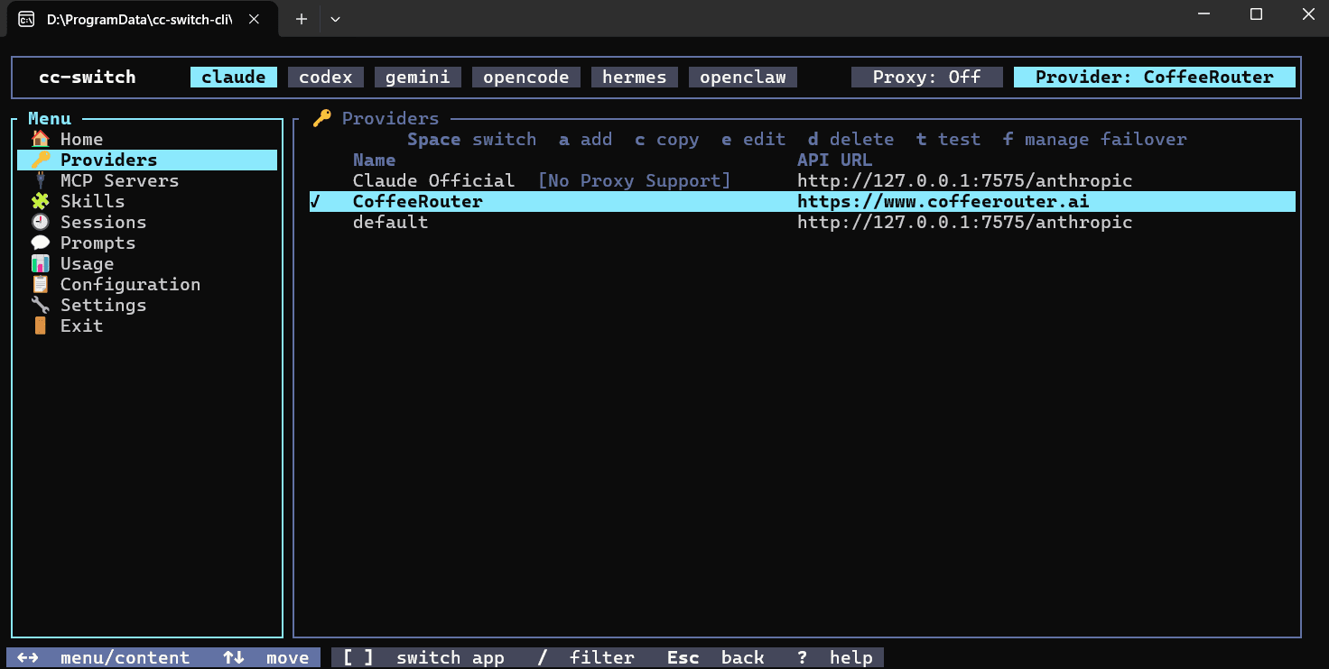Switch to the hermes app tab
1329x669 pixels.
pos(635,77)
